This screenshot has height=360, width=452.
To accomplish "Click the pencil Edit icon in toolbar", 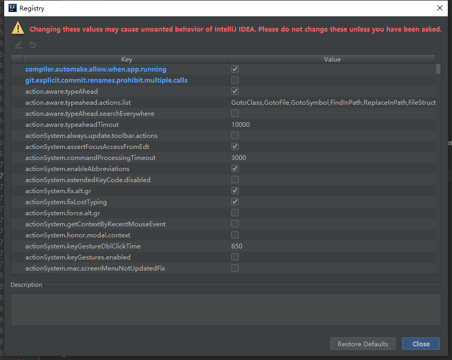I will point(18,45).
